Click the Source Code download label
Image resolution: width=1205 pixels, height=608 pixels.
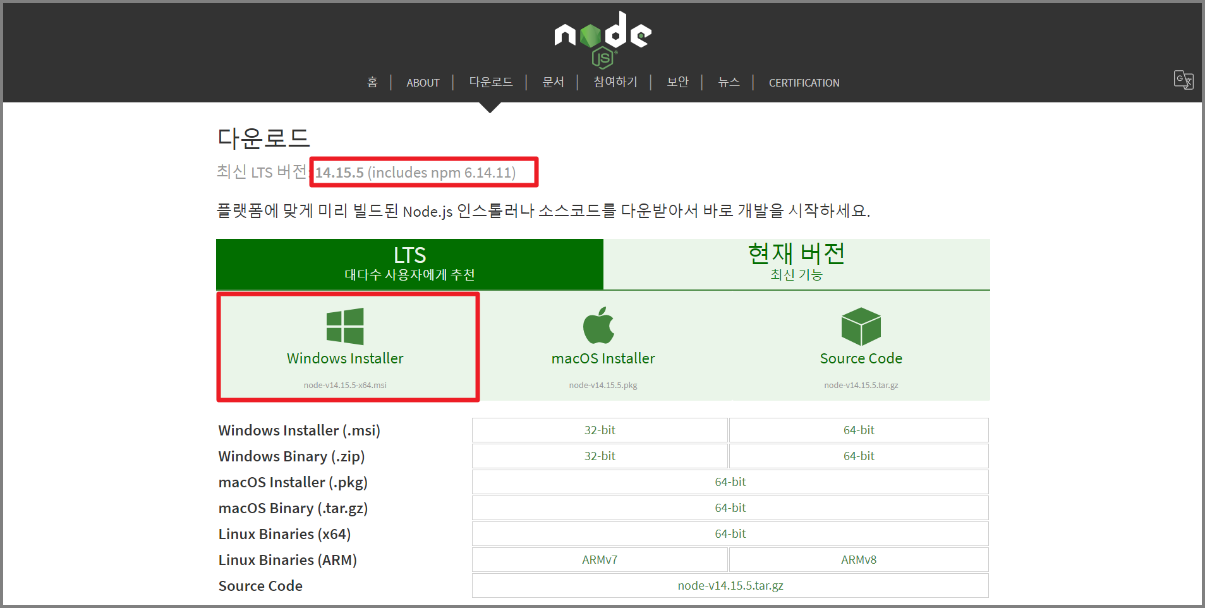pyautogui.click(x=861, y=358)
